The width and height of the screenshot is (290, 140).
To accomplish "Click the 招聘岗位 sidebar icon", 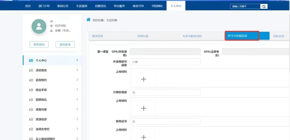I will point(31,100).
